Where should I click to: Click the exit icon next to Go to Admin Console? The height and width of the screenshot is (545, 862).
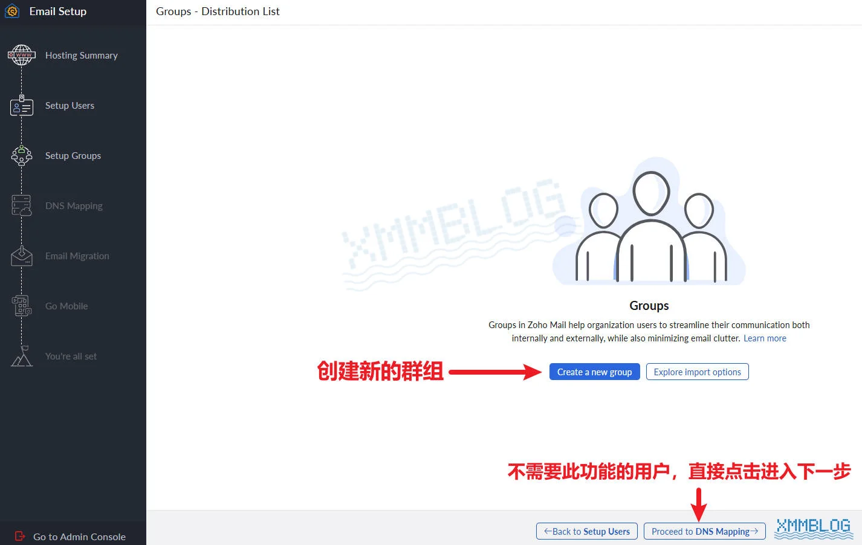[x=19, y=535]
